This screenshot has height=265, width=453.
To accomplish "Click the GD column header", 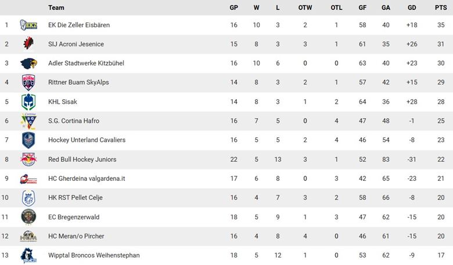I will click(x=412, y=8).
